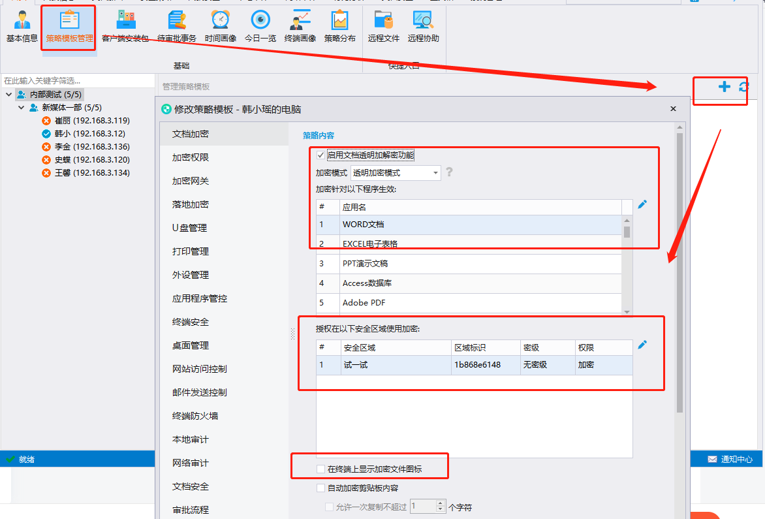Open 通知中心 in the status bar
This screenshot has width=765, height=519.
pos(730,459)
